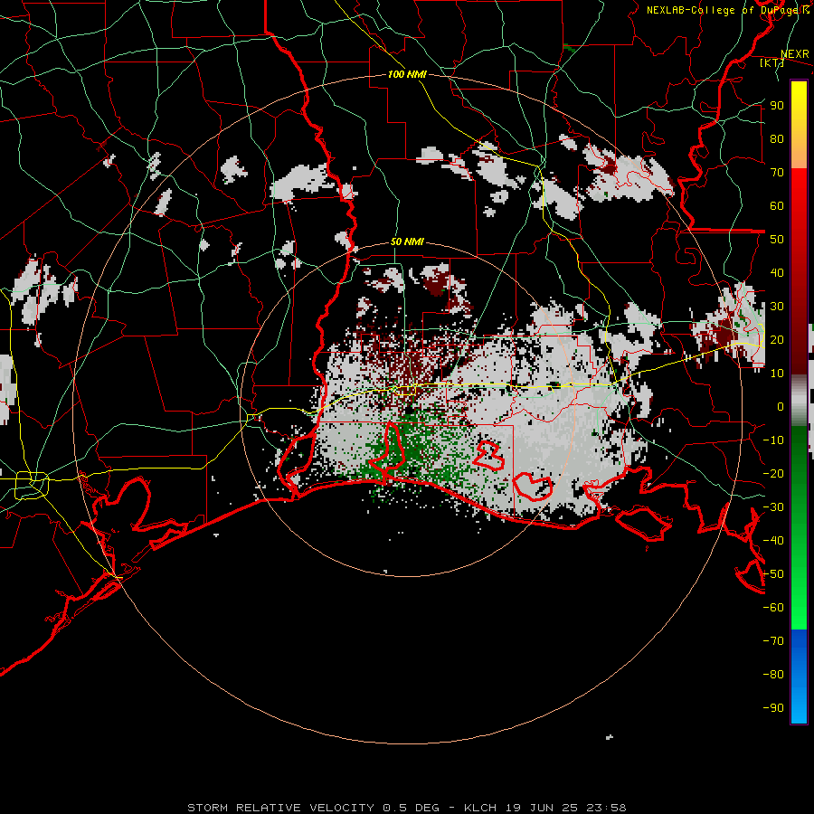Click the 20 value on the velocity scale

click(x=777, y=339)
